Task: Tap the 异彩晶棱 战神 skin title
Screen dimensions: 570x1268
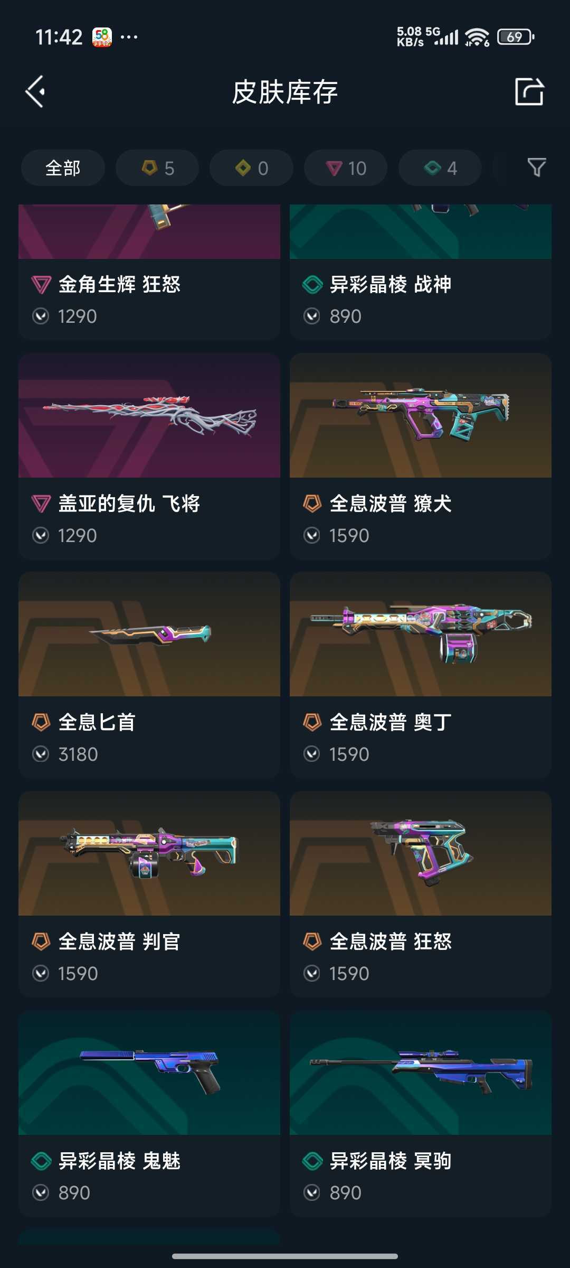Action: [x=391, y=284]
